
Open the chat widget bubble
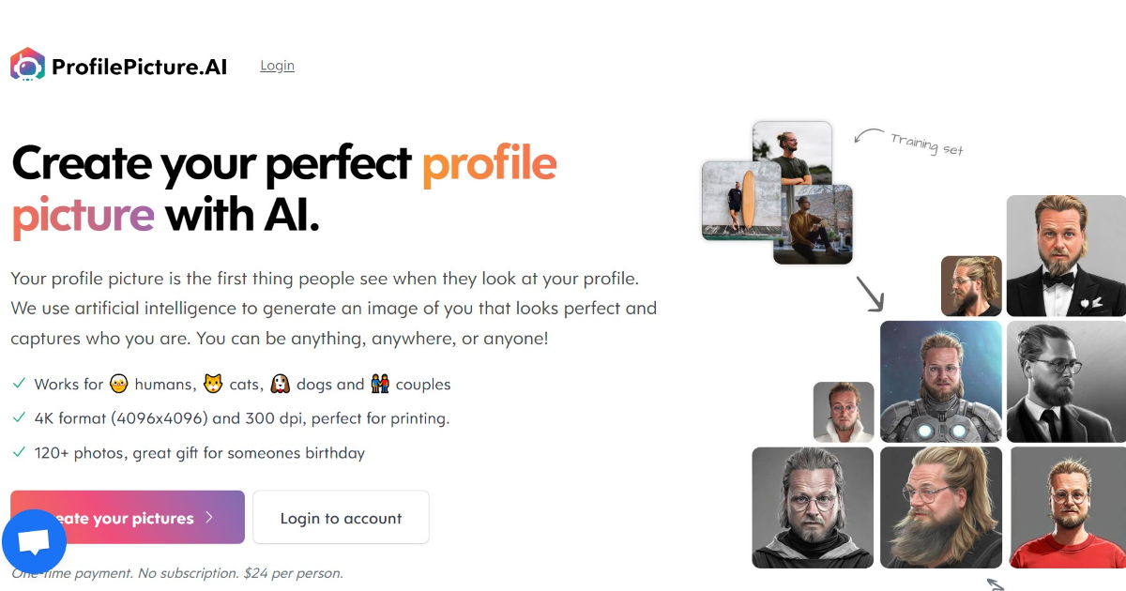[34, 541]
